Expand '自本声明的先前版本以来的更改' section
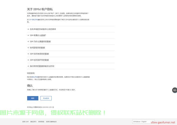 pyautogui.click(x=71, y=29)
